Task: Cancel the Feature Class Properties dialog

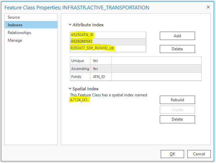Action: pos(199,154)
